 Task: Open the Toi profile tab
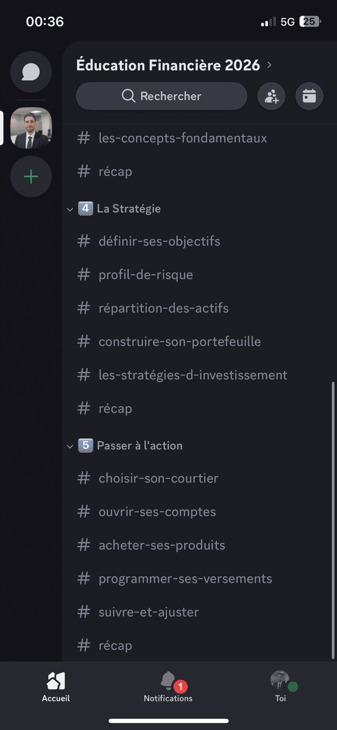pyautogui.click(x=281, y=686)
